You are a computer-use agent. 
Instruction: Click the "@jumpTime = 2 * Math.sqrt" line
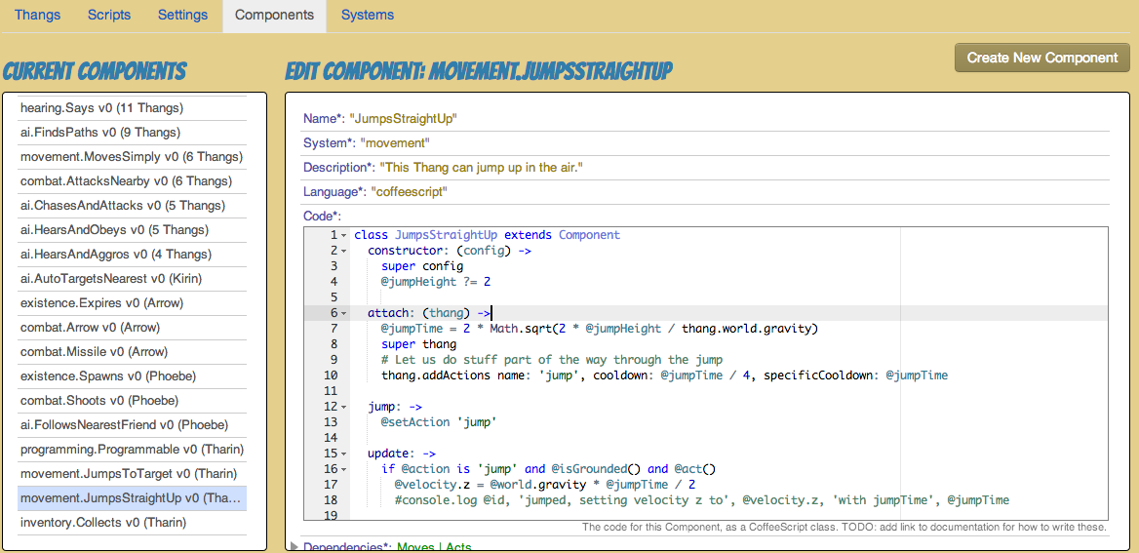click(x=600, y=329)
